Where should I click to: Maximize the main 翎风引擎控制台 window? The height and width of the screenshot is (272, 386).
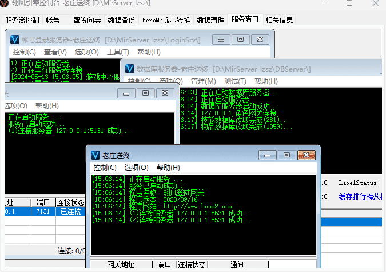[349, 3]
